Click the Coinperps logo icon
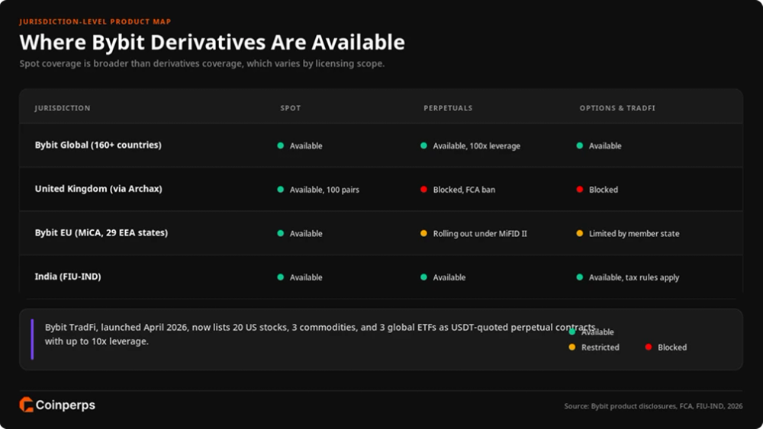Viewport: 763px width, 429px height. 26,405
